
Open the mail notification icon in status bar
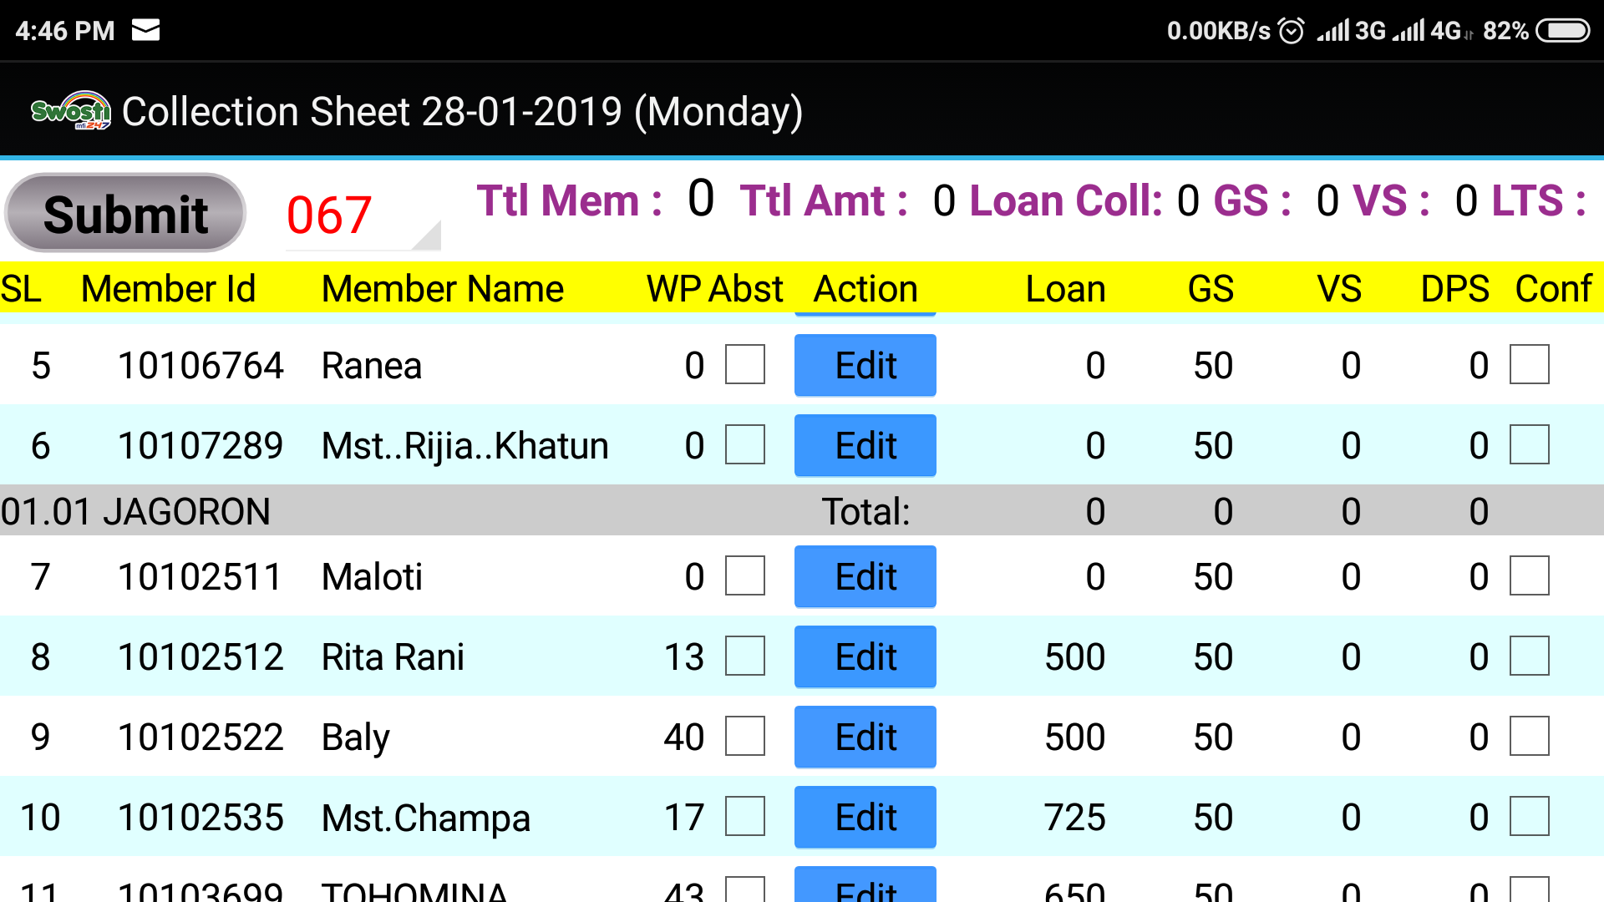(x=145, y=31)
